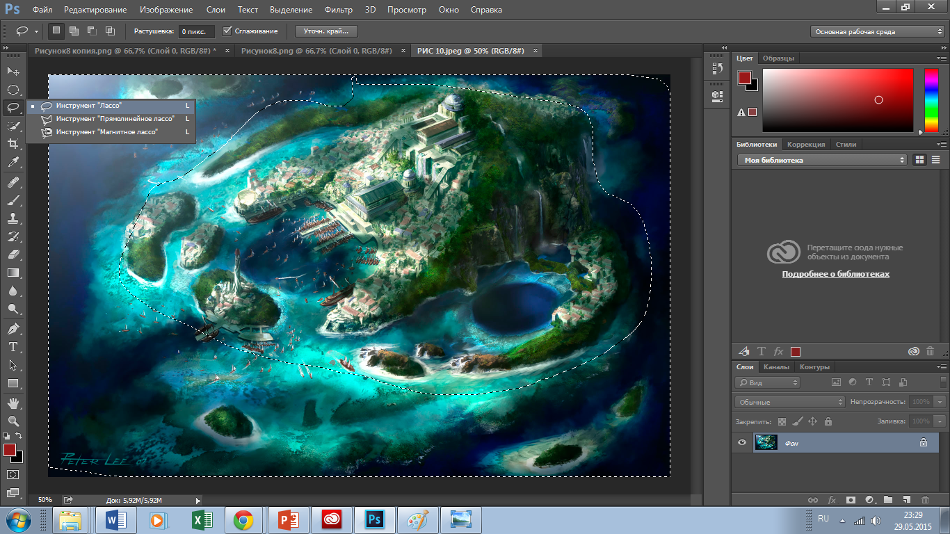Create a new layer
This screenshot has width=950, height=534.
907,499
